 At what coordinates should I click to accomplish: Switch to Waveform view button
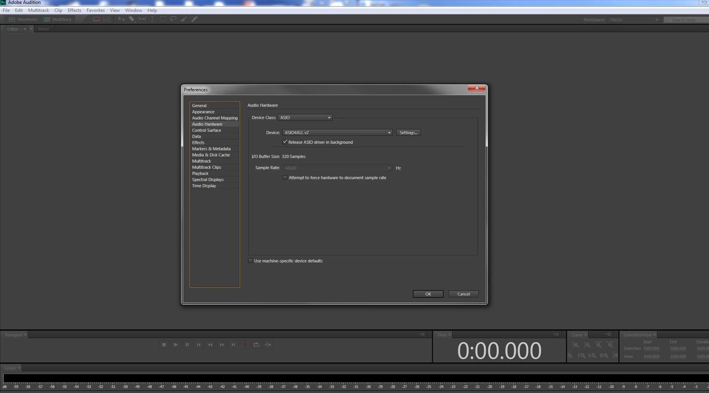(23, 19)
